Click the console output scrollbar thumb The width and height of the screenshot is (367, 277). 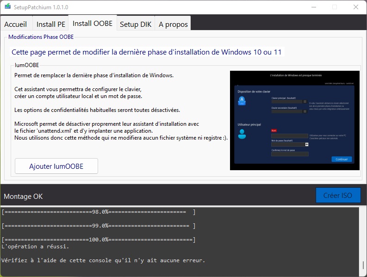click(x=363, y=265)
